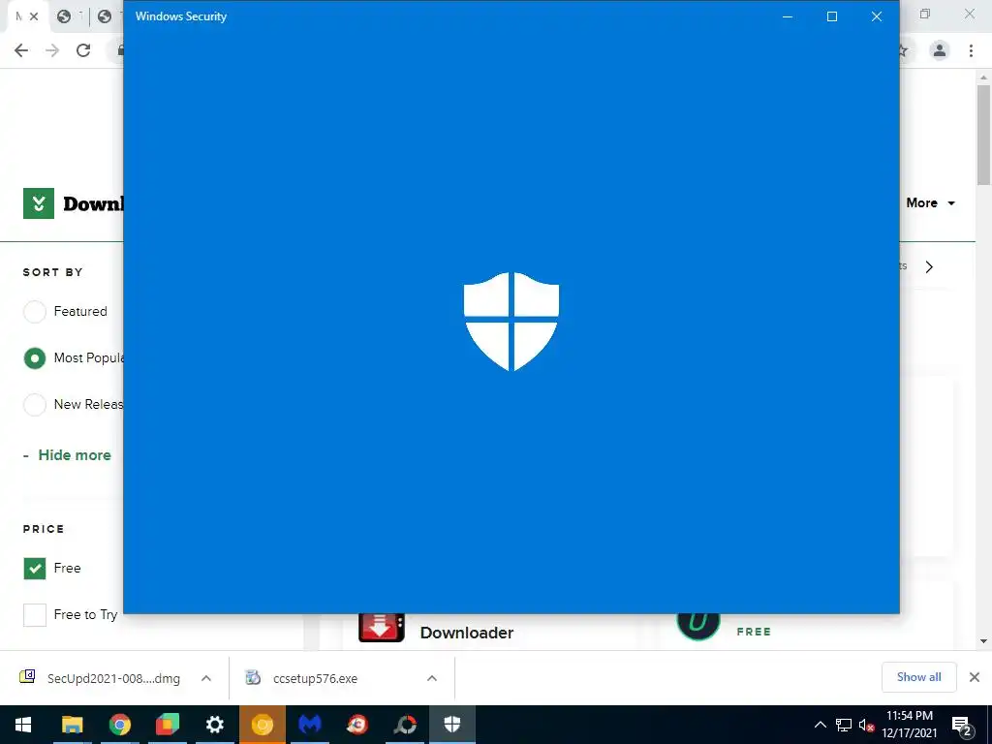Expand the More dropdown in site header
This screenshot has width=992, height=744.
[930, 203]
